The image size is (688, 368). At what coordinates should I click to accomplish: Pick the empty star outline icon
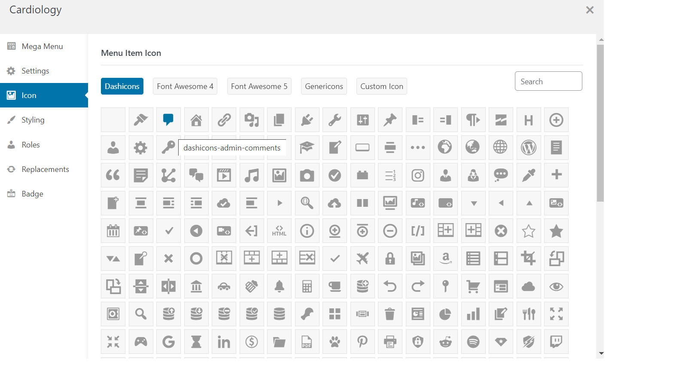(529, 231)
